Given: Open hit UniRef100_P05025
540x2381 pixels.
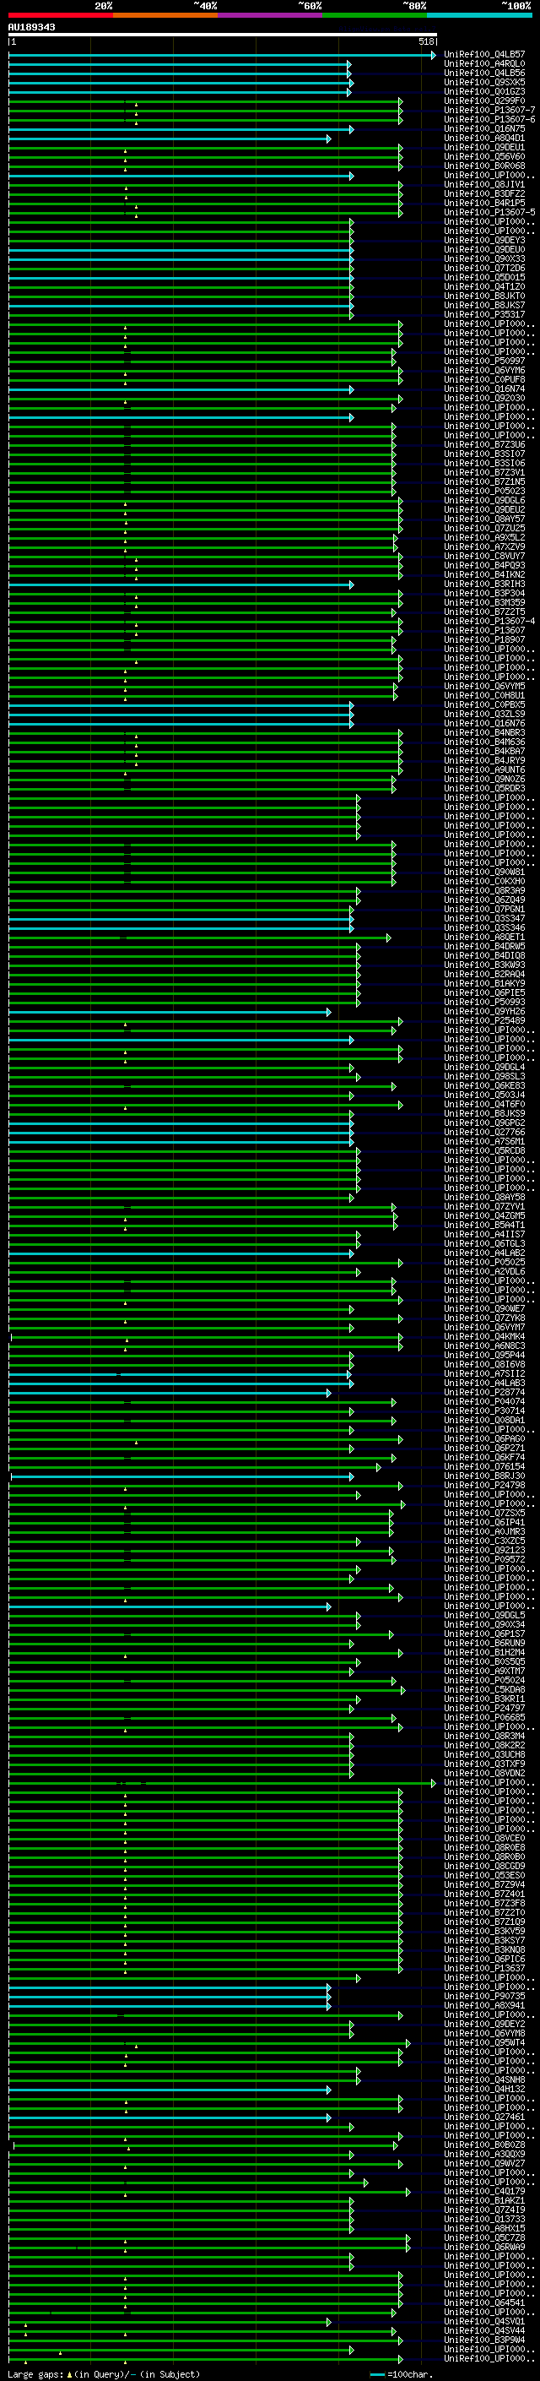Looking at the screenshot, I should point(484,1263).
